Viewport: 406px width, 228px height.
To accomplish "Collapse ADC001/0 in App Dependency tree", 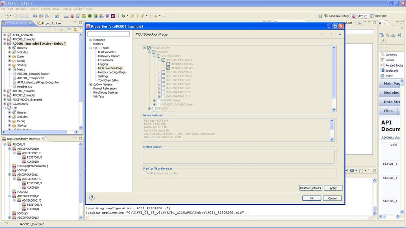I will point(4,144).
